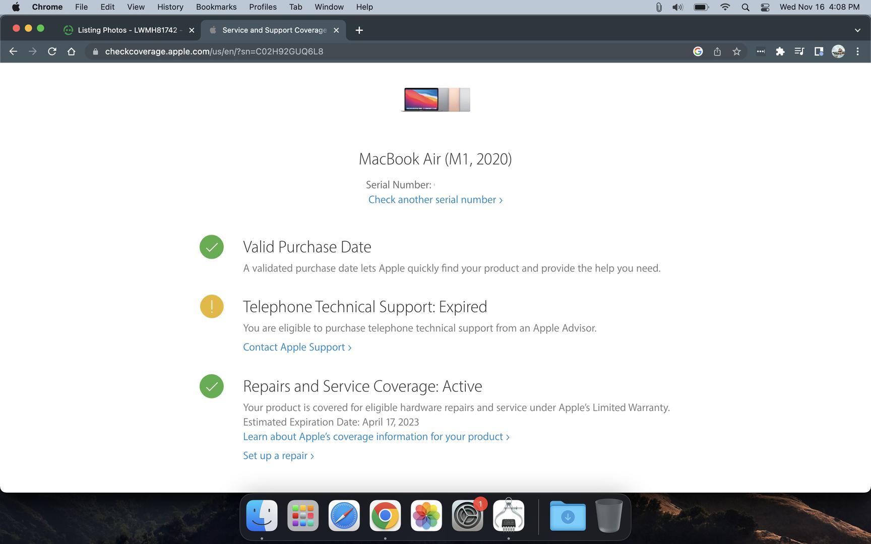Open Finder from the dock
The image size is (871, 544).
[262, 516]
